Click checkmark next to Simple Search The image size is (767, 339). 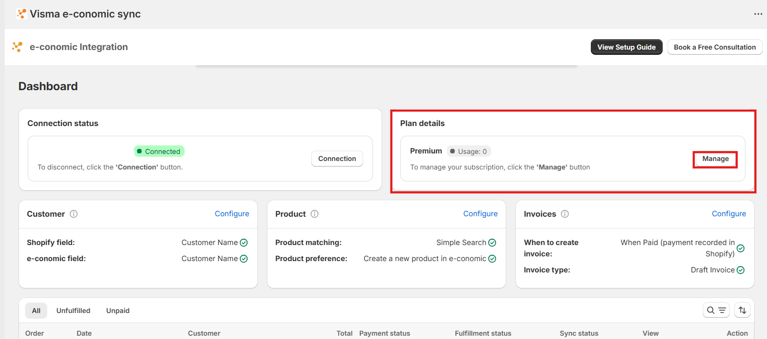pyautogui.click(x=492, y=243)
